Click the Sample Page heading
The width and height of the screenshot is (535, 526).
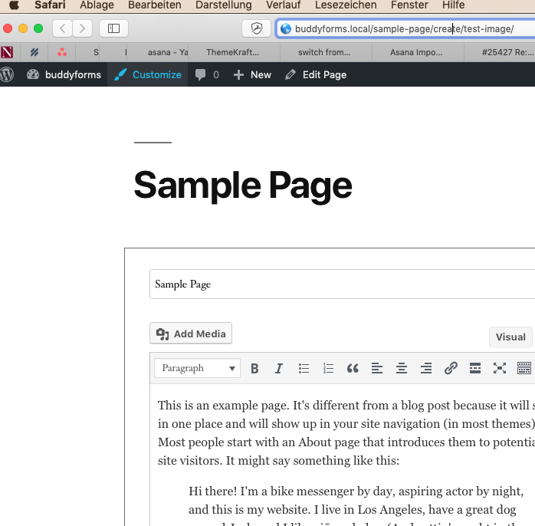243,186
